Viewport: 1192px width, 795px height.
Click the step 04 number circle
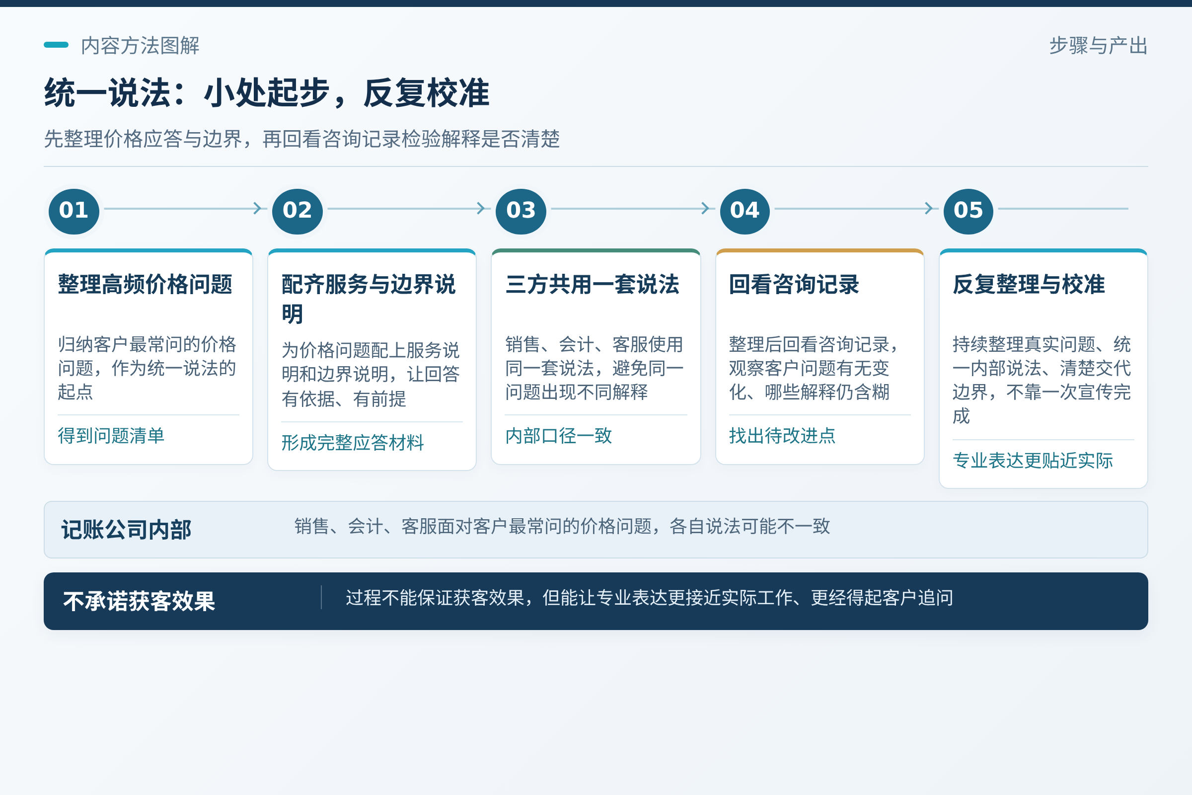coord(745,212)
